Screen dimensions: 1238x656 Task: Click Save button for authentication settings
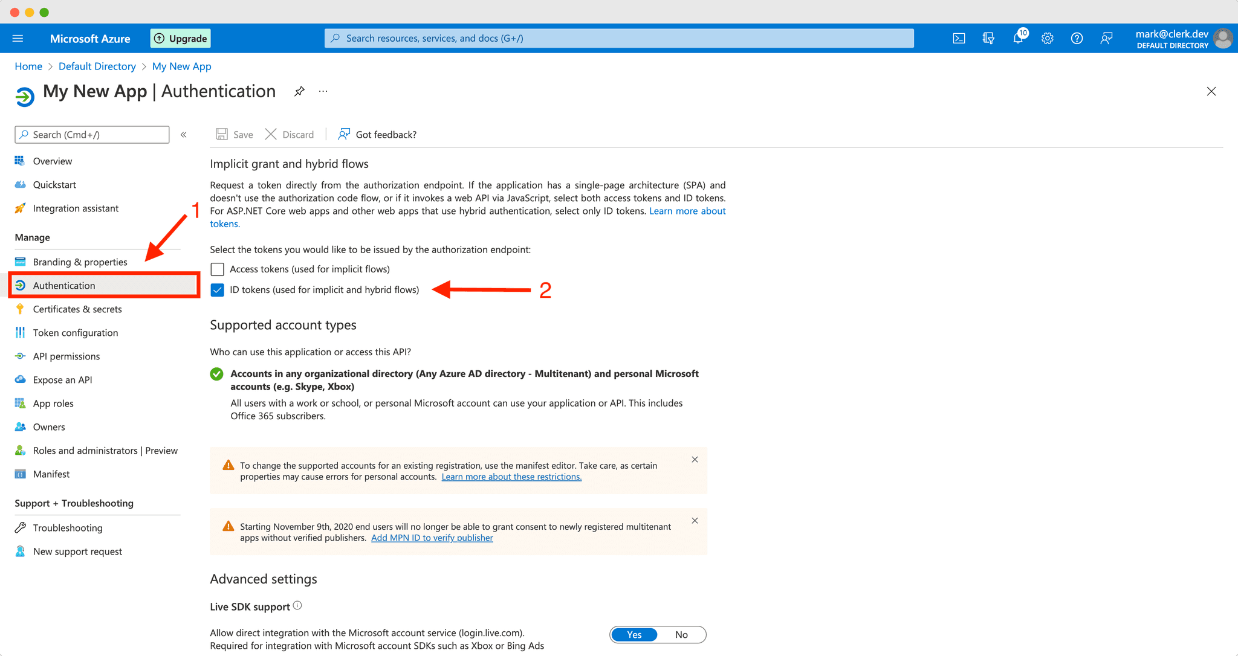[235, 134]
